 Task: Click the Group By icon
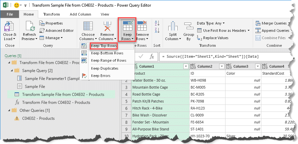189,26
